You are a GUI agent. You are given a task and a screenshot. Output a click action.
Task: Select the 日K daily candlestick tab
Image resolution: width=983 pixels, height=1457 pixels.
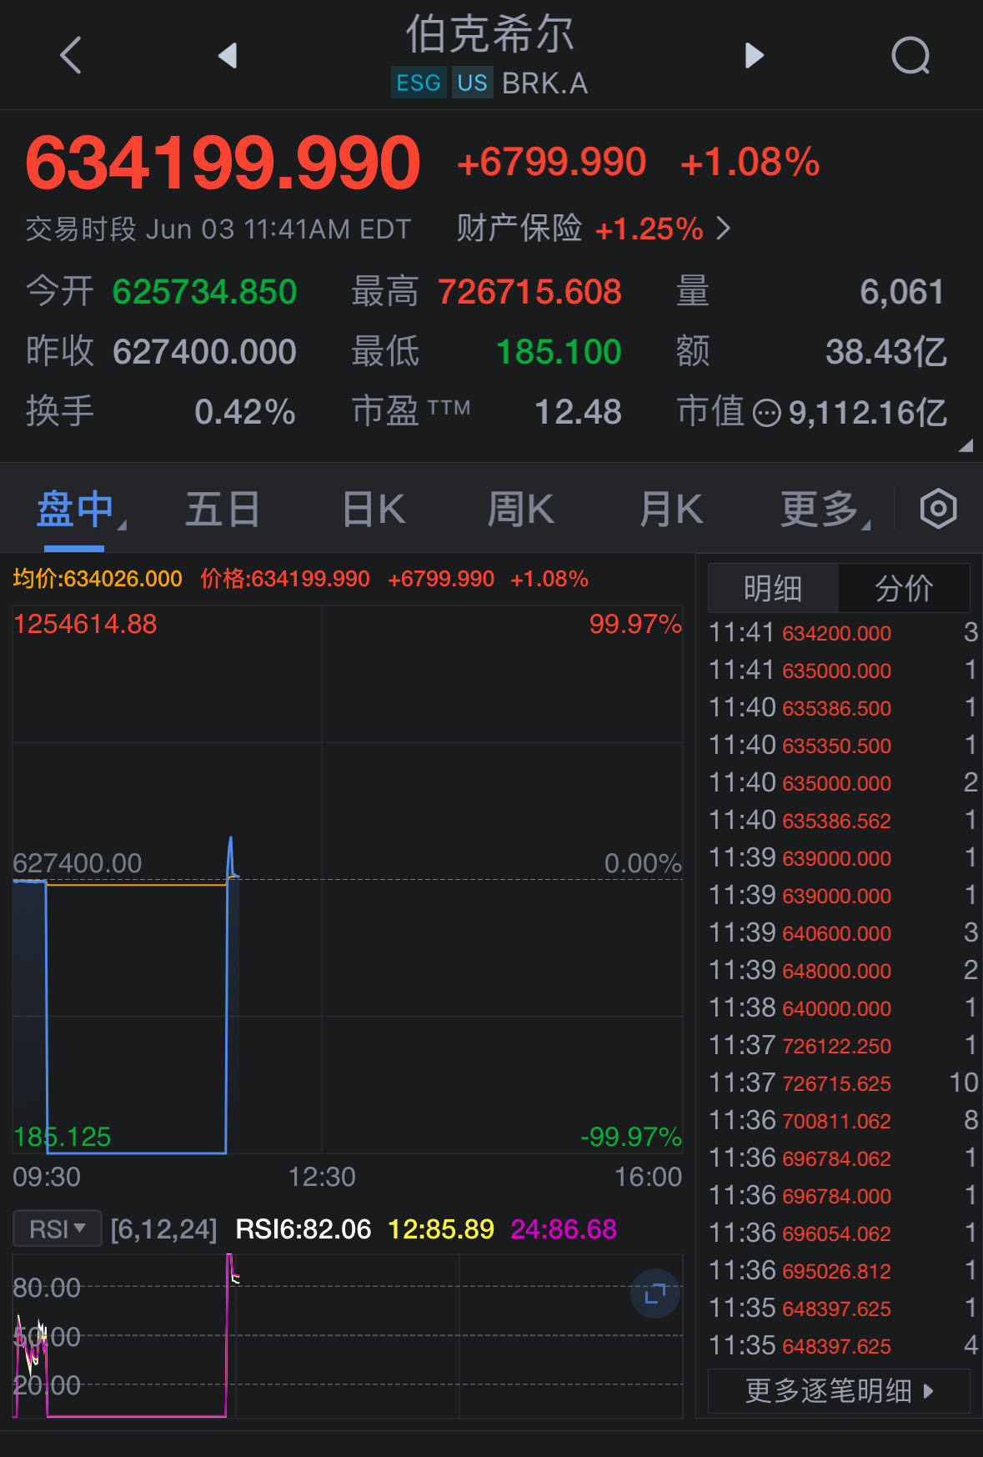[374, 509]
